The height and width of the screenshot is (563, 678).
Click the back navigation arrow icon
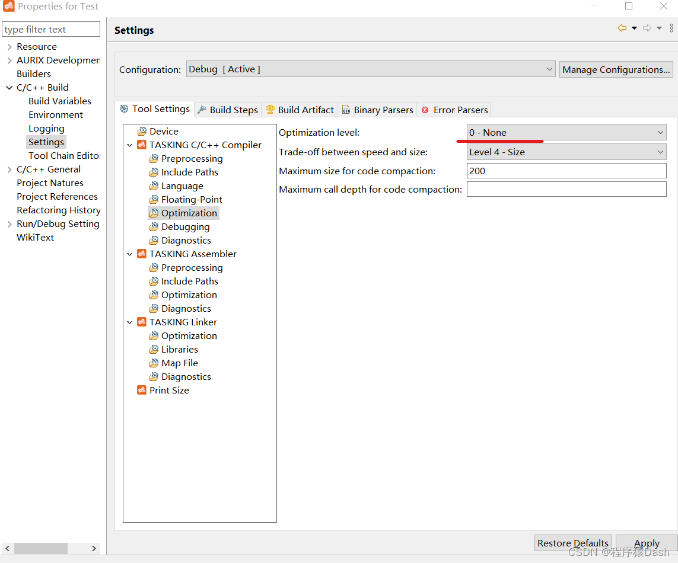click(622, 28)
